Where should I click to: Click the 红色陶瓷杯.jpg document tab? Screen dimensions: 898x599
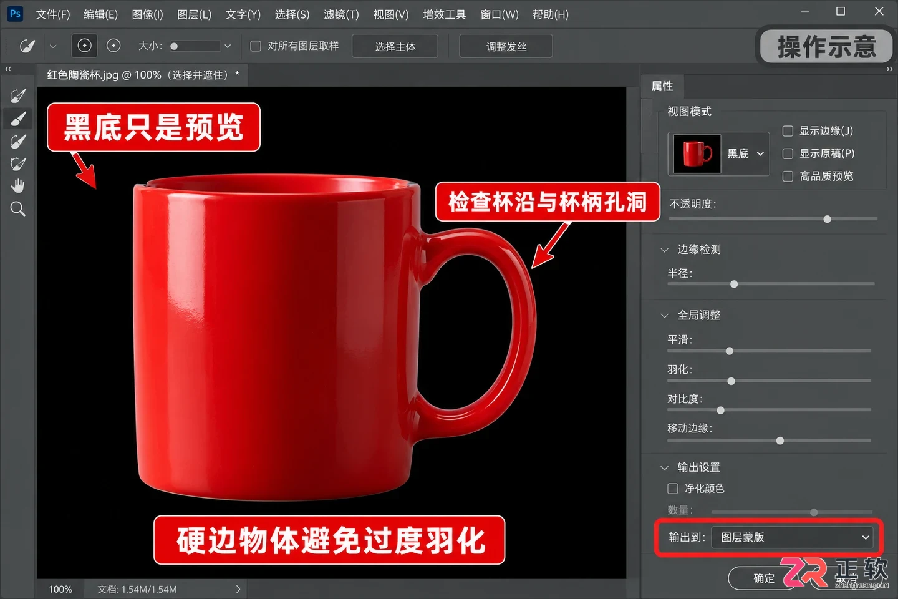[143, 75]
